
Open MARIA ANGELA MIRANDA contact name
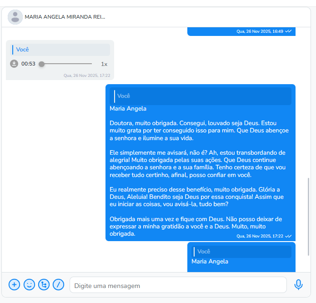coord(65,17)
